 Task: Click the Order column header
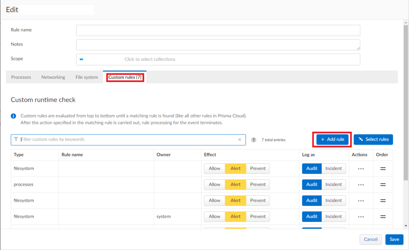tap(382, 155)
